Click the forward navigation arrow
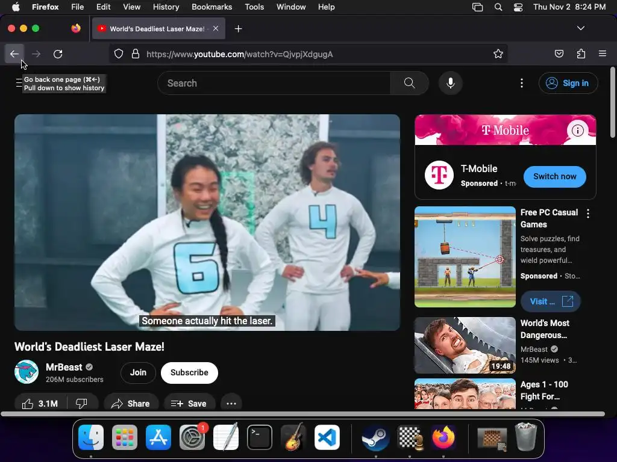Screen dimensions: 617x462 (36, 54)
